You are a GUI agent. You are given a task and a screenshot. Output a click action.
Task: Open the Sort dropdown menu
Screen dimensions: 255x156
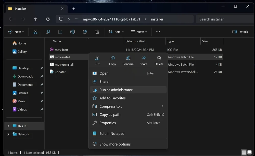point(116,32)
